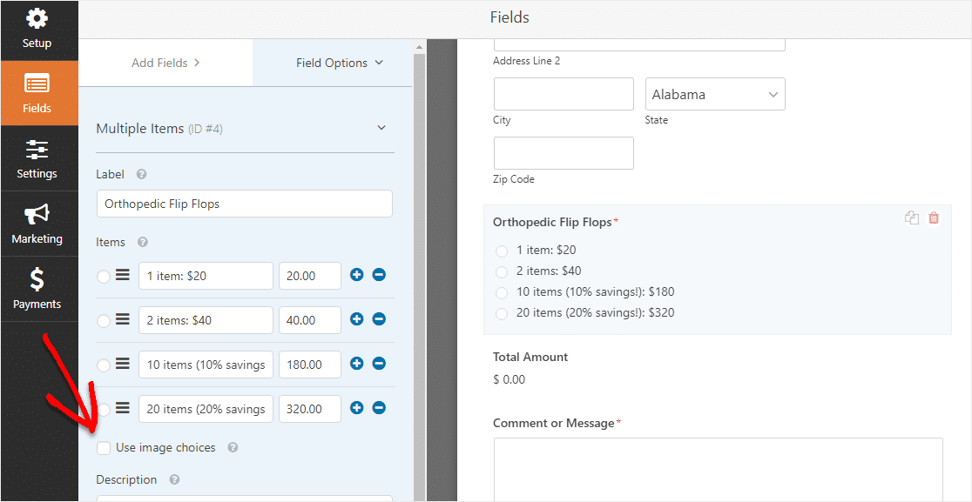Image resolution: width=972 pixels, height=502 pixels.
Task: Click the Comment or Message textarea
Action: 718,470
